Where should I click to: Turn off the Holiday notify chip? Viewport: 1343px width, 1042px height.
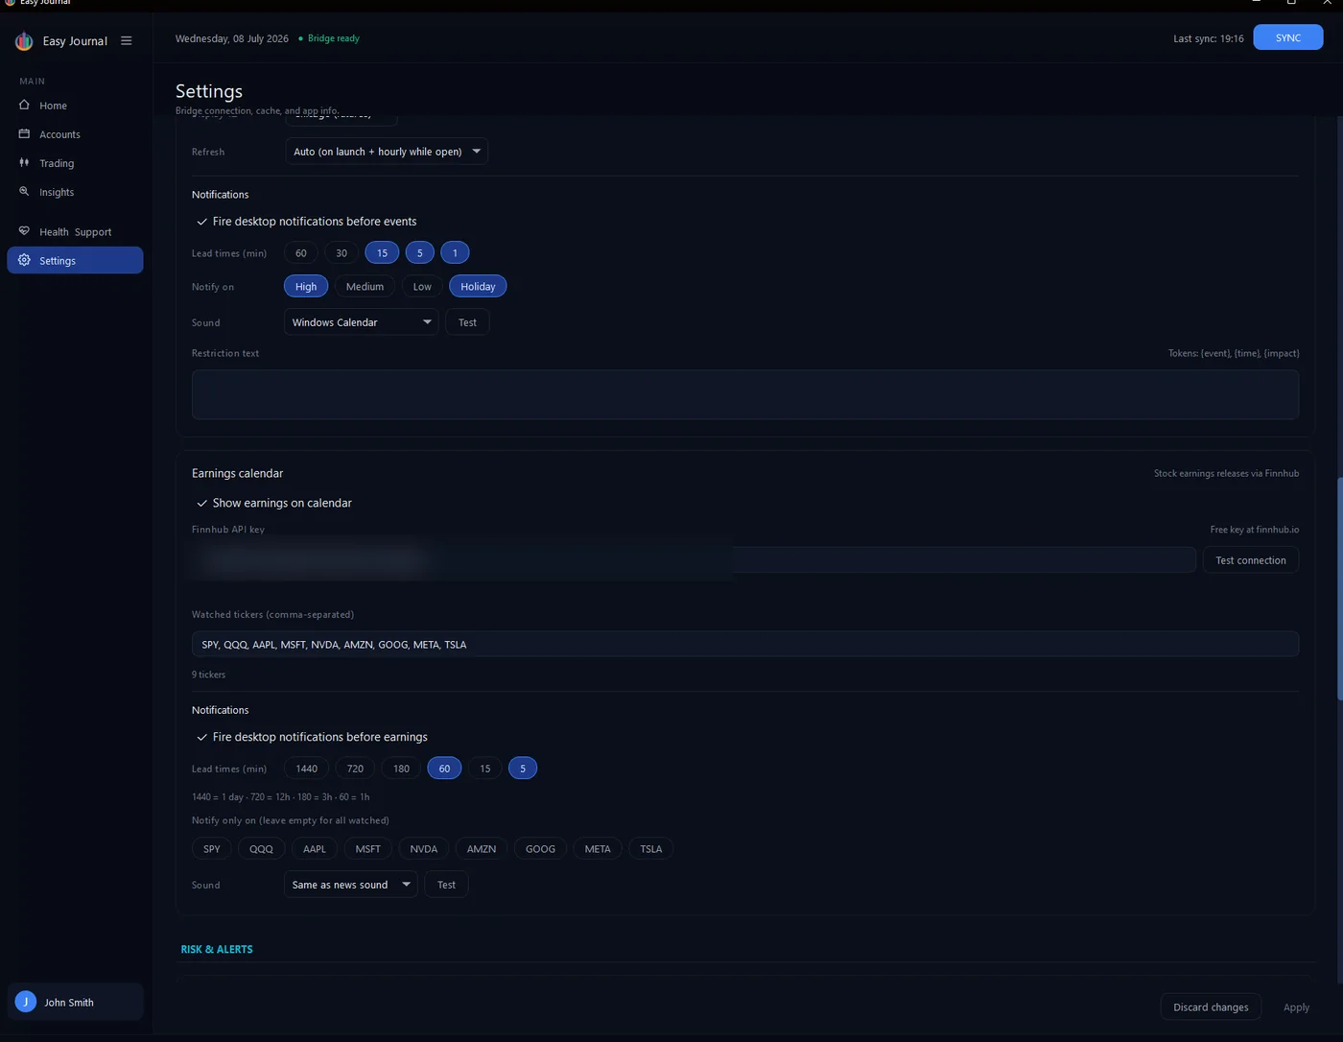[x=478, y=287]
